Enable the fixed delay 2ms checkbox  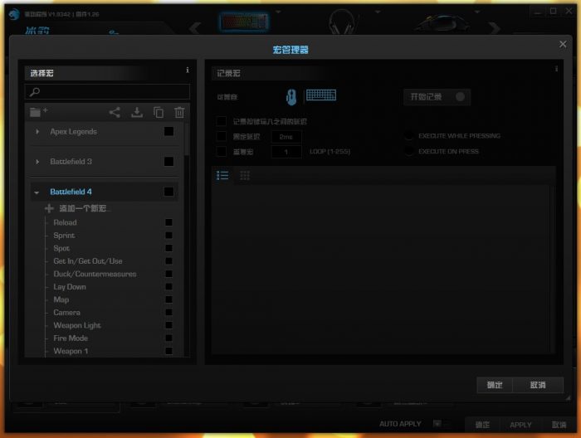[x=221, y=137]
